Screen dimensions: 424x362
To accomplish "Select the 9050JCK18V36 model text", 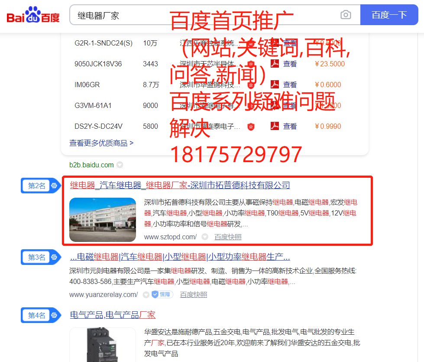I will point(98,64).
